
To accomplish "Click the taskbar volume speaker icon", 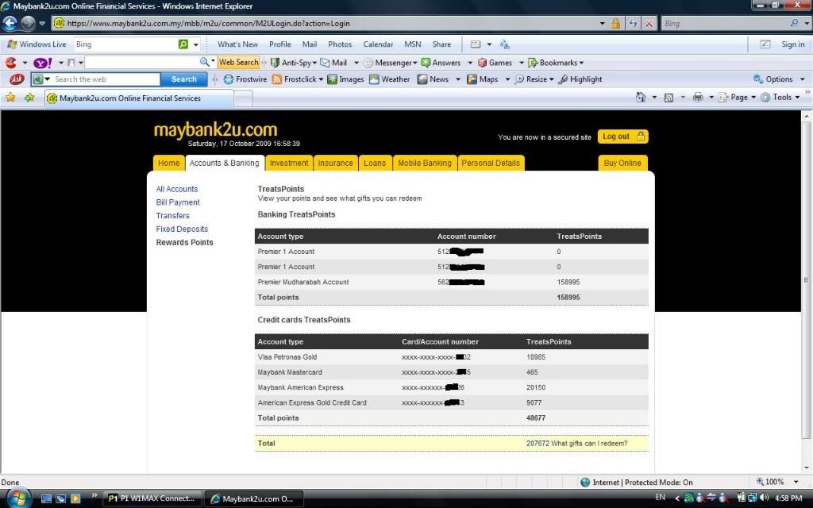I will click(764, 498).
